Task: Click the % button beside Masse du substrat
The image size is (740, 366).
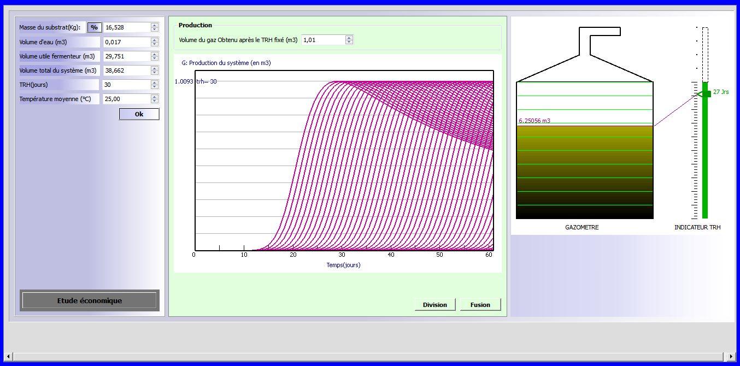Action: point(94,27)
